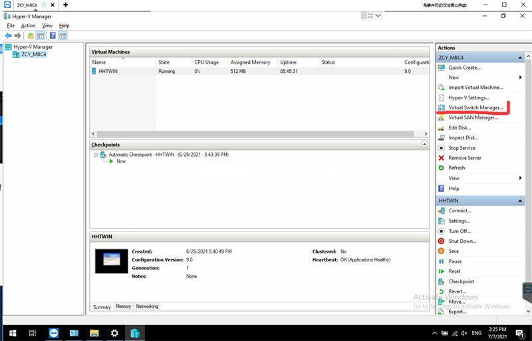Open the File menu
Image resolution: width=532 pixels, height=341 pixels.
click(11, 25)
